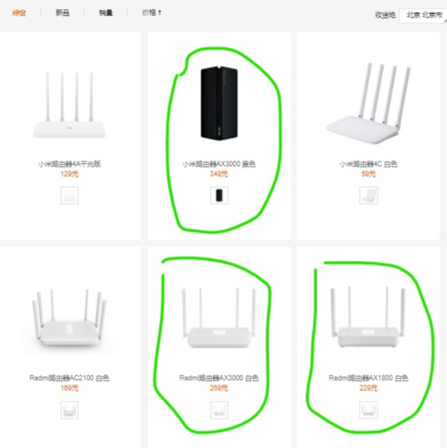Viewport: 447px width, 448px height.
Task: Select the variant thumbnail under Redmi路由器AX1800
Action: tap(368, 410)
